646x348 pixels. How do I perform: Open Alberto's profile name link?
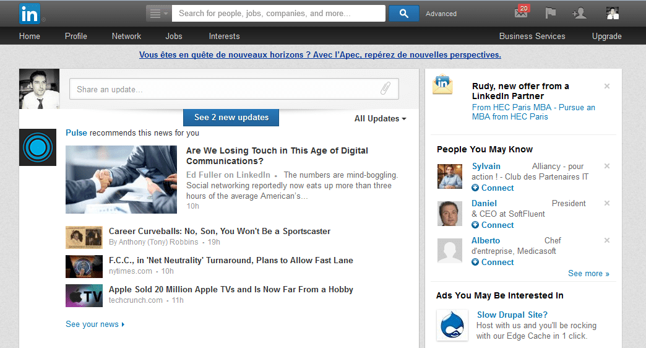click(x=486, y=240)
